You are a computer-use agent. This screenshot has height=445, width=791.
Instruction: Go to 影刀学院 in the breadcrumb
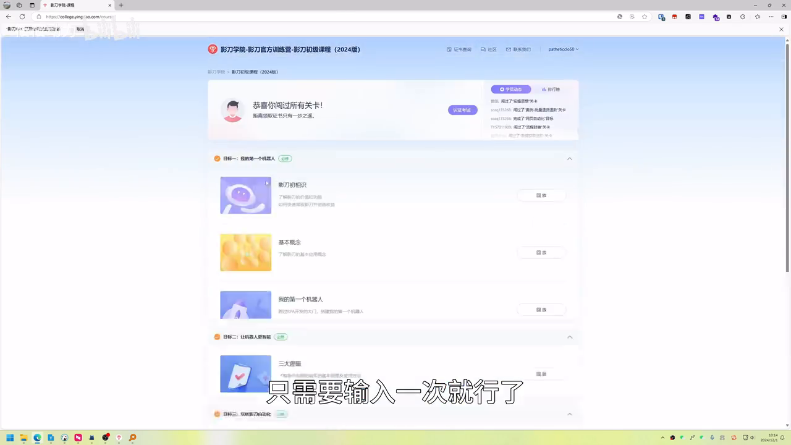[x=216, y=72]
